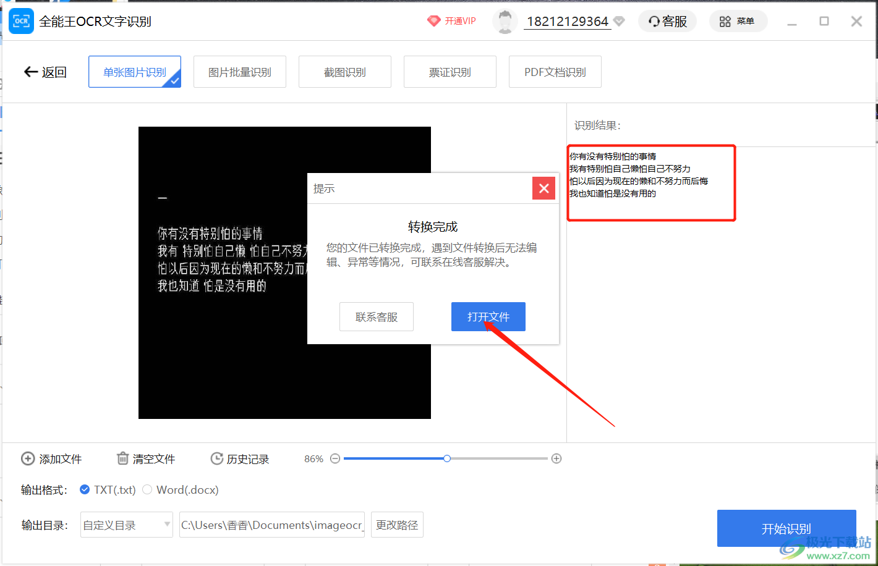Viewport: 878px width, 566px height.
Task: Click result line 我也知道怕是没有用的
Action: coord(613,193)
